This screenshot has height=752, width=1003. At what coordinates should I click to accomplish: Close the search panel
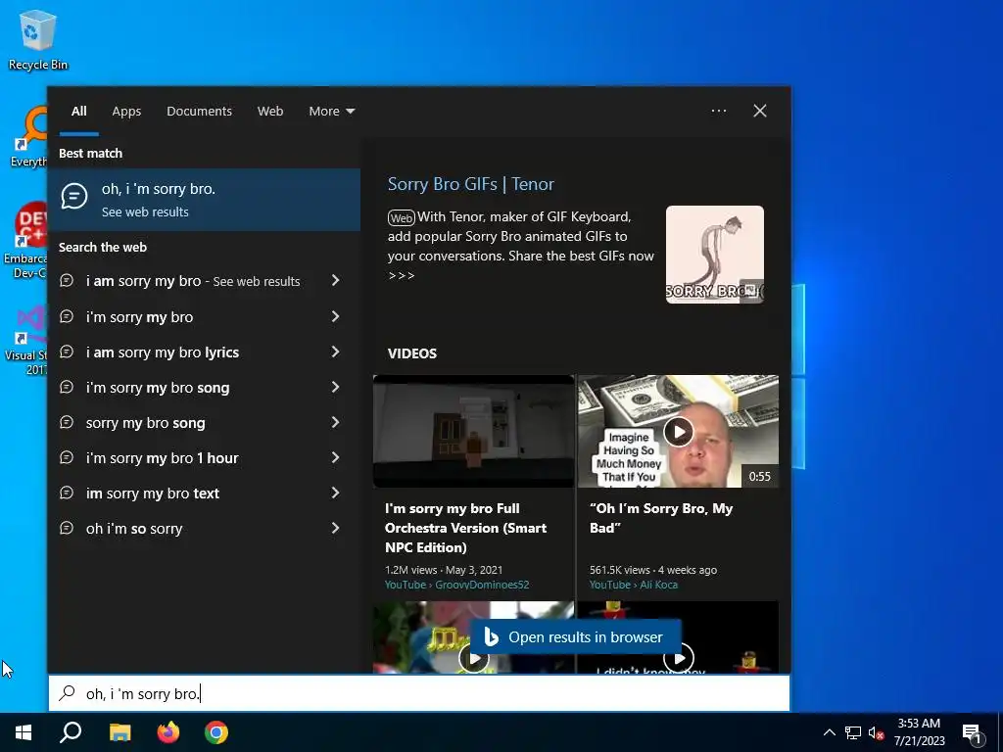click(x=759, y=111)
